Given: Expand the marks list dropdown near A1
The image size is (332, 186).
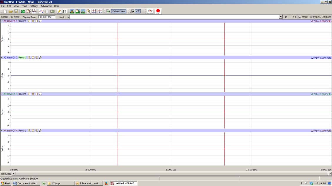Looking at the screenshot, I should [x=281, y=17].
